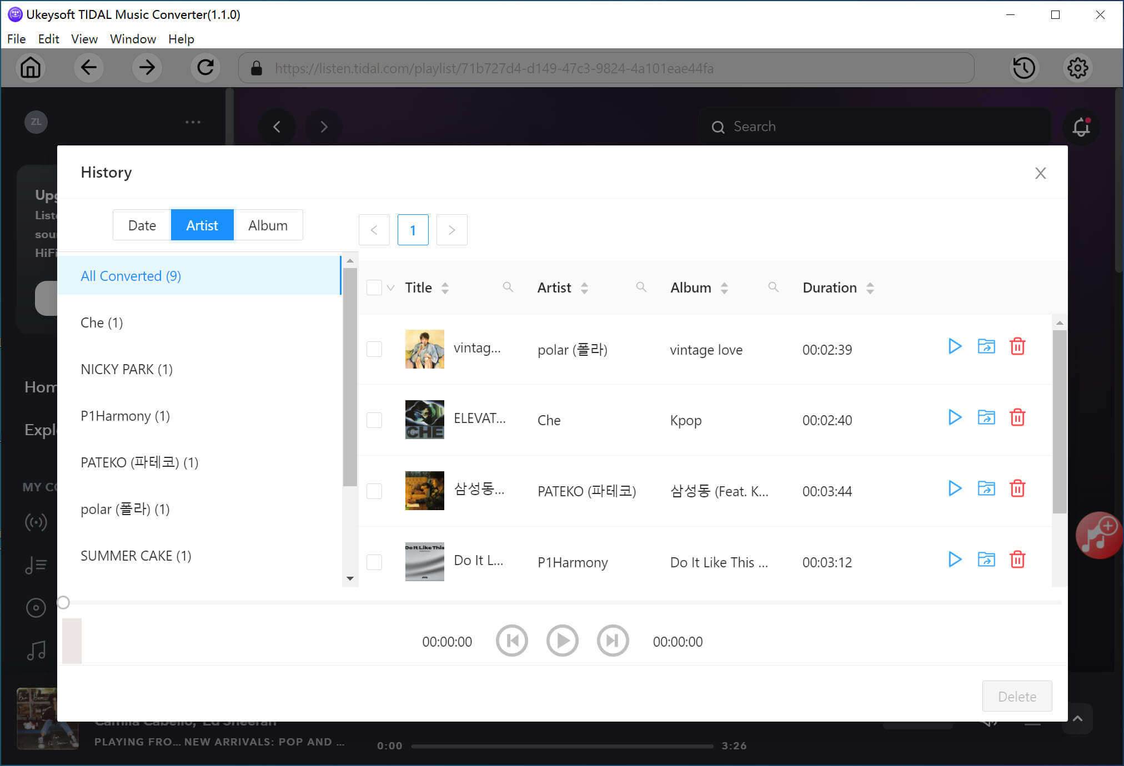Click the TIDAL playback progress bar
This screenshot has width=1124, height=766.
click(562, 746)
